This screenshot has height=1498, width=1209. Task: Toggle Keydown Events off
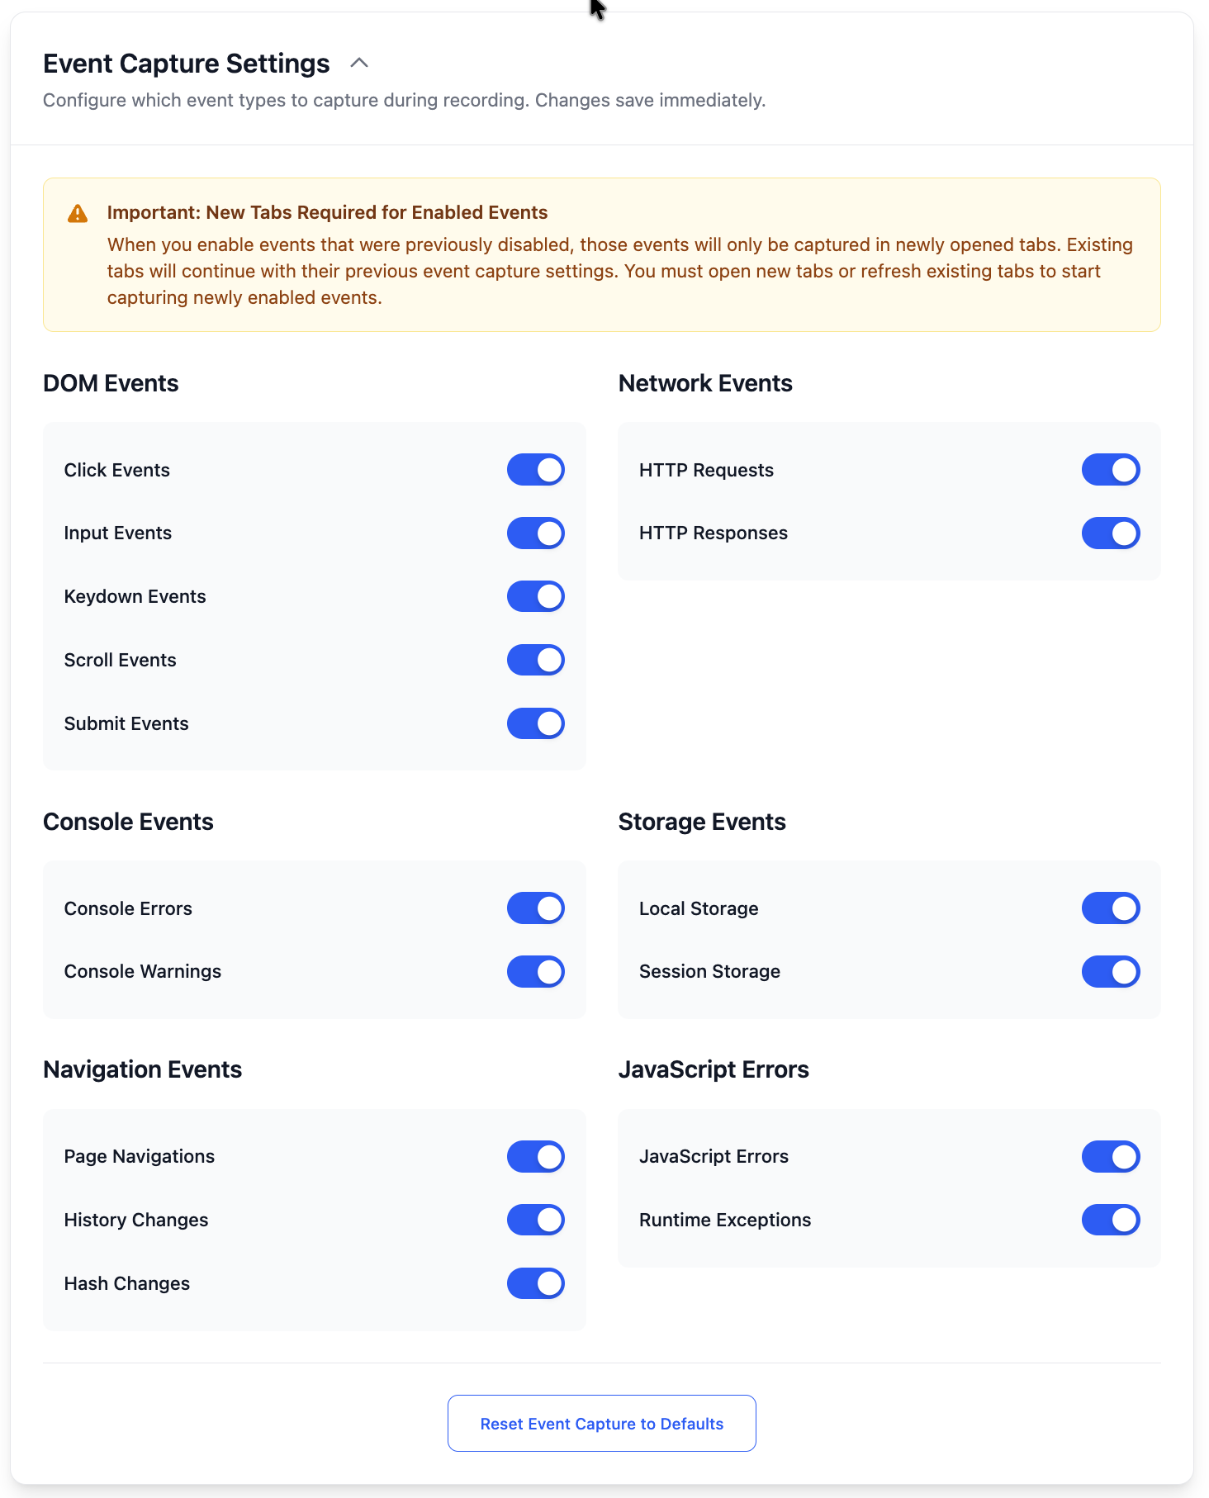tap(535, 596)
